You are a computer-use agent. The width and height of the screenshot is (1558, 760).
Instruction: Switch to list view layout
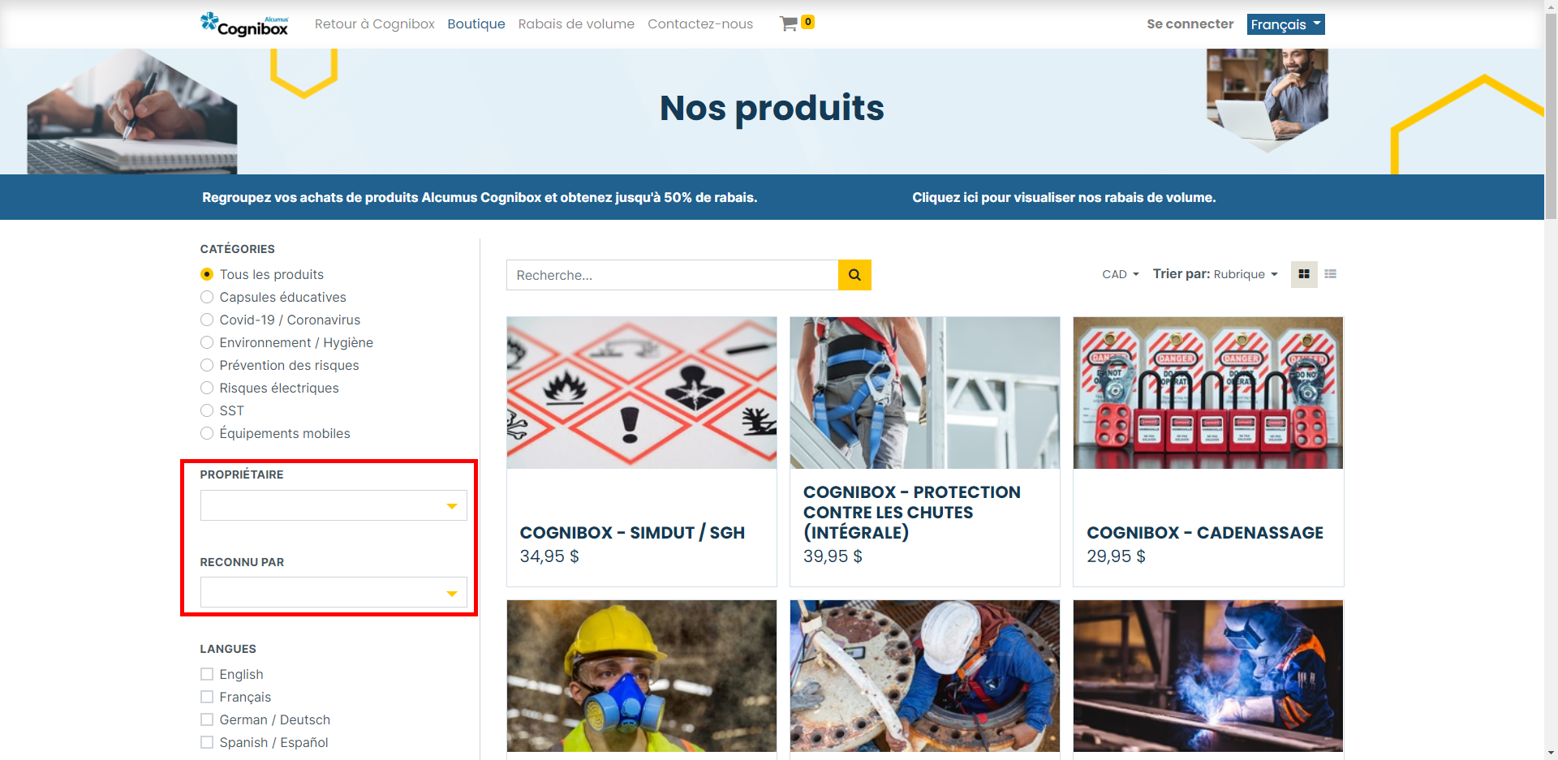click(1331, 274)
